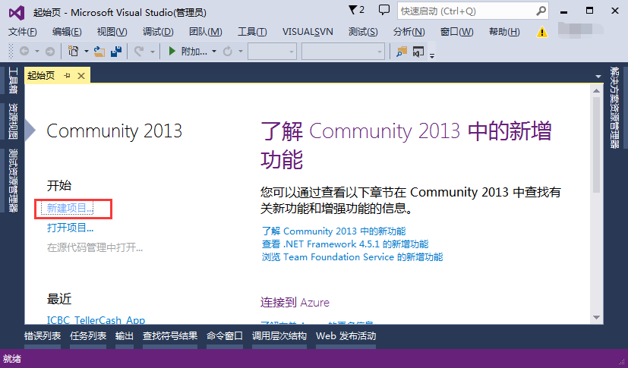Collapse the start page left panel triangle

pos(30,130)
